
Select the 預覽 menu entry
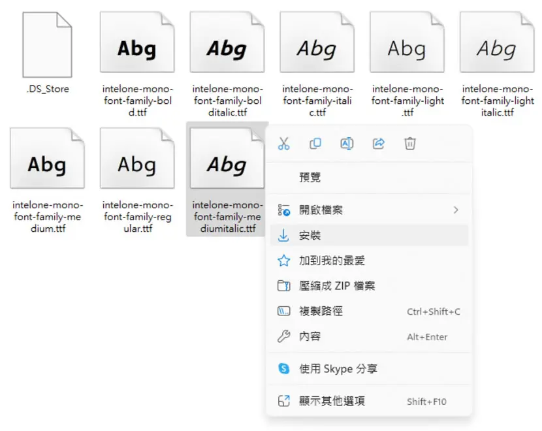369,178
